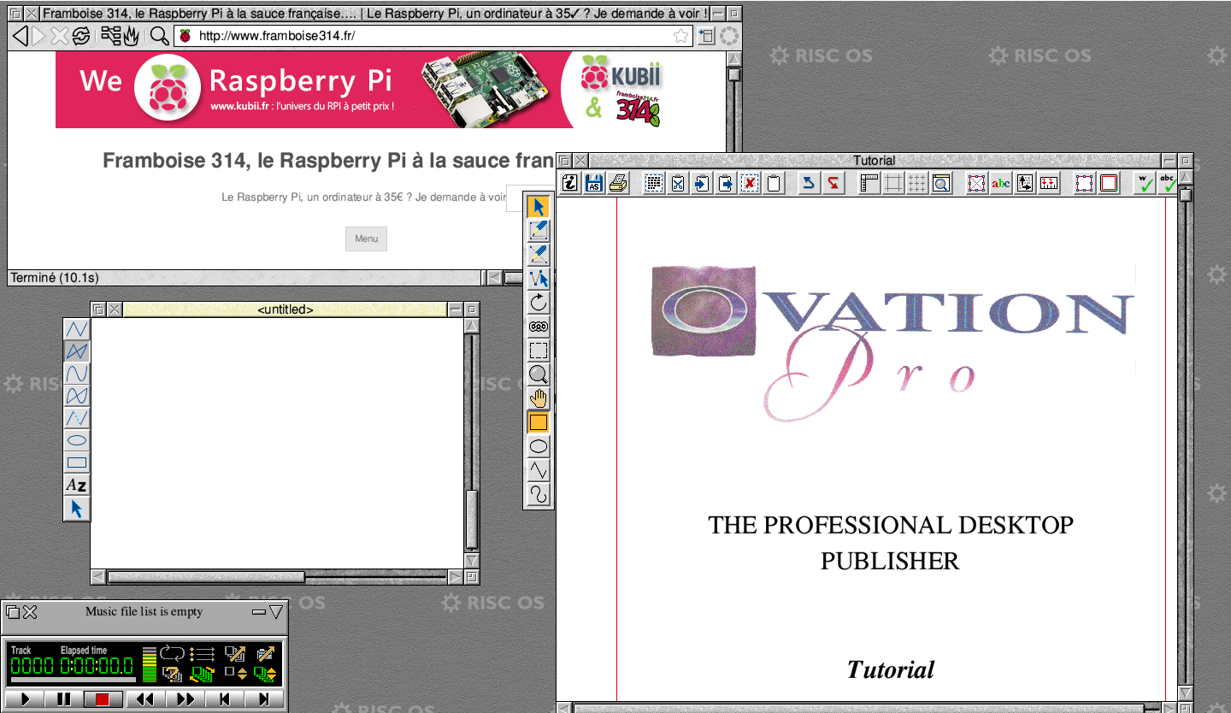Open the zoom view magnifier in Ovation toolbar

click(x=941, y=183)
